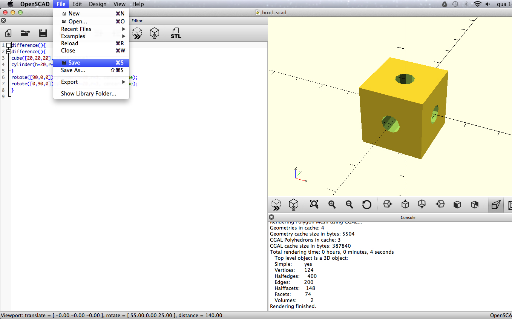Click console line 'Facets: 74'
Image resolution: width=512 pixels, height=319 pixels.
click(x=293, y=294)
